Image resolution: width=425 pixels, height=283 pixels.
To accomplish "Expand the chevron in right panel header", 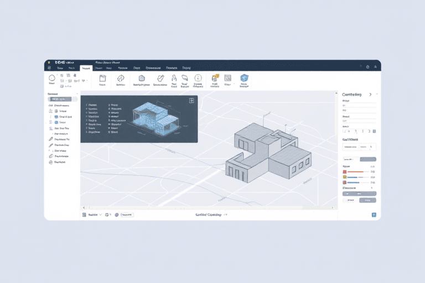I will (x=370, y=95).
